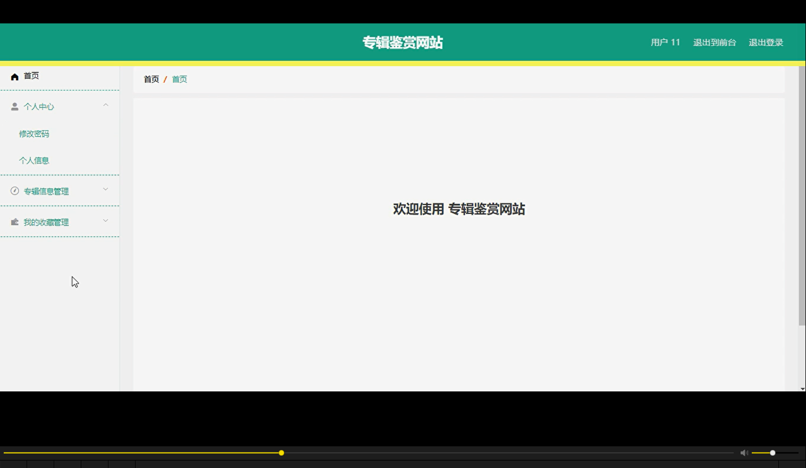Screen dimensions: 806x468
Task: Open 退出到前台 in the top bar
Action: (x=714, y=42)
